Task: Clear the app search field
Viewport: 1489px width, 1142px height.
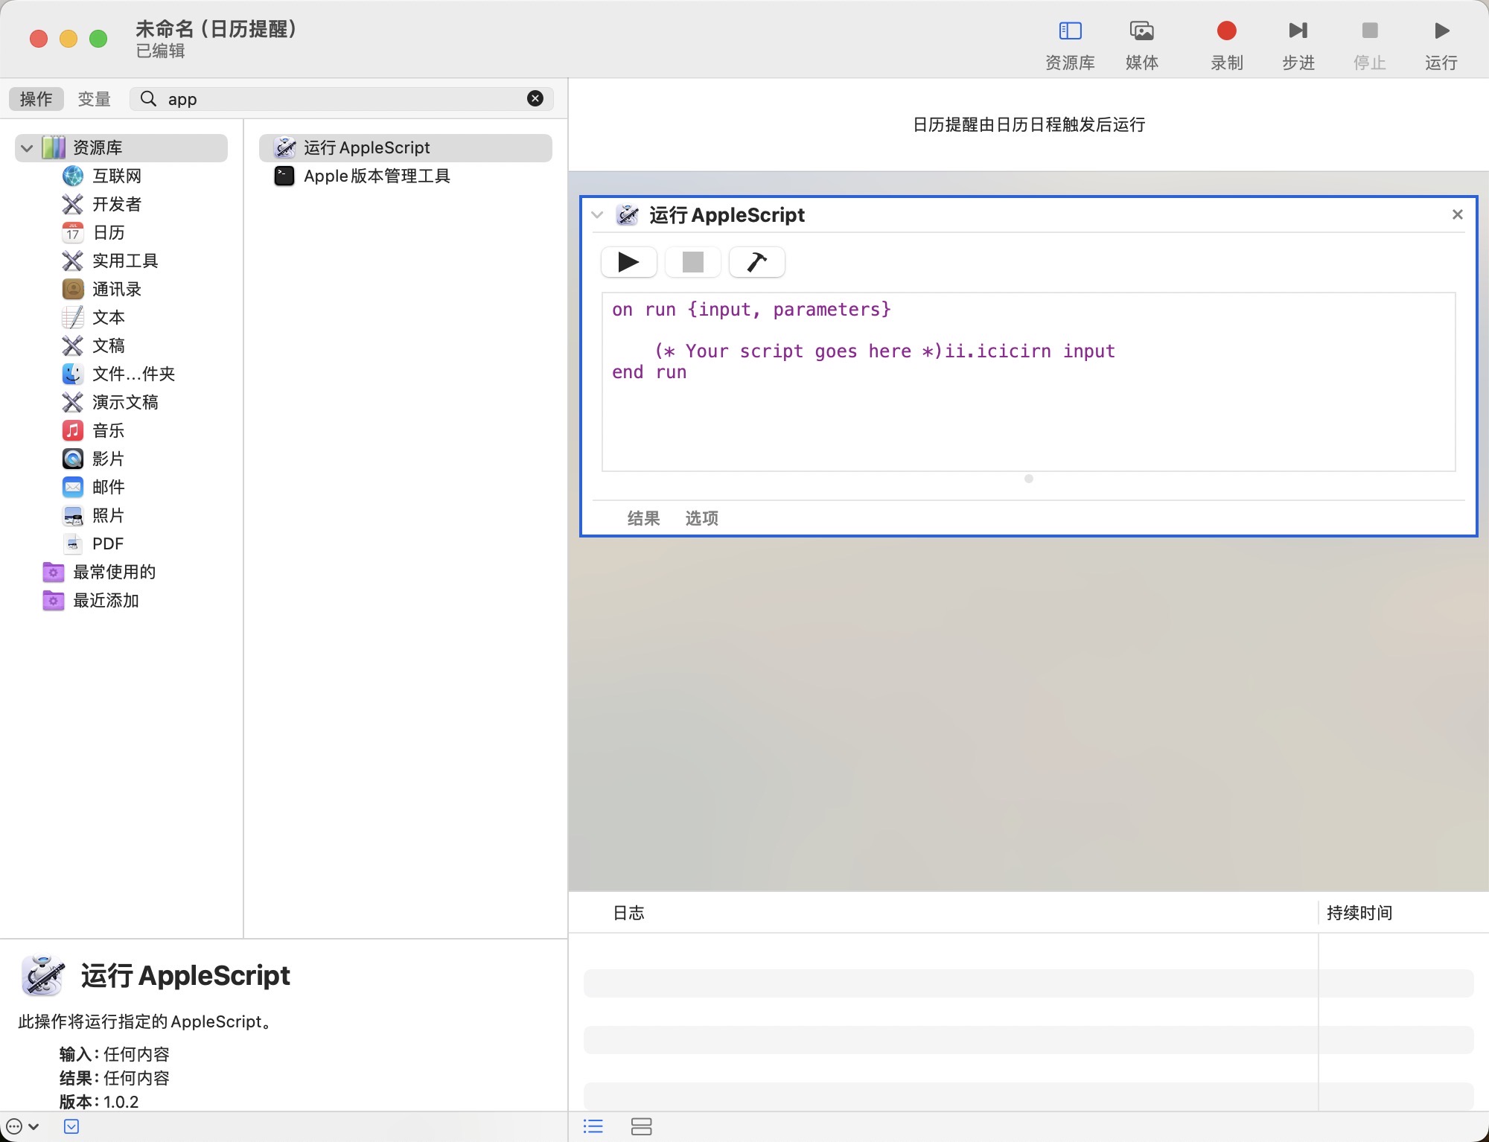Action: pos(535,98)
